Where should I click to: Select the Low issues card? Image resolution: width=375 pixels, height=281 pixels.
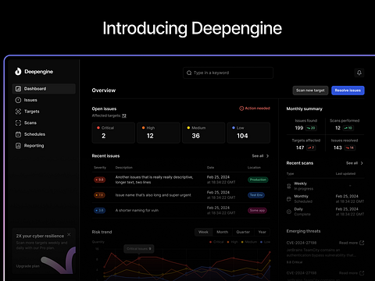click(248, 133)
